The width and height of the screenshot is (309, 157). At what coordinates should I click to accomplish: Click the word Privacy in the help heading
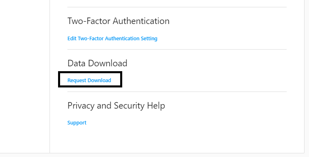(81, 106)
